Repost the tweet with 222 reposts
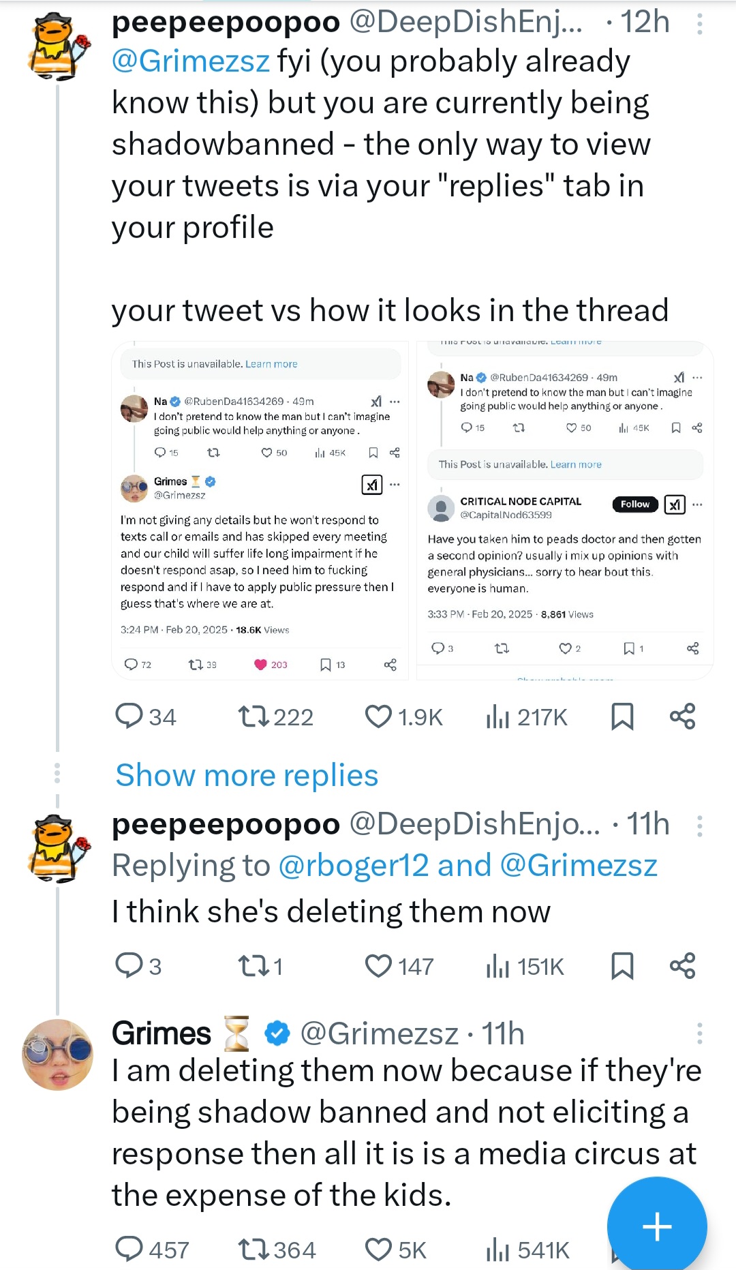The image size is (736, 1270). click(x=255, y=716)
